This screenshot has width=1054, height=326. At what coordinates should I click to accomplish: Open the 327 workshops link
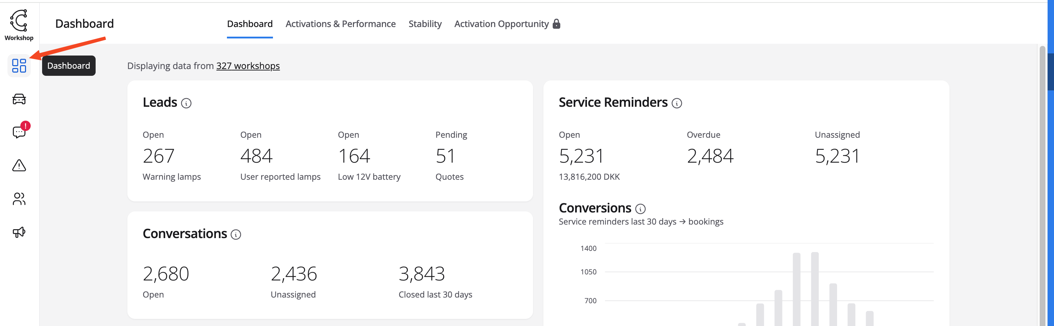click(x=248, y=66)
